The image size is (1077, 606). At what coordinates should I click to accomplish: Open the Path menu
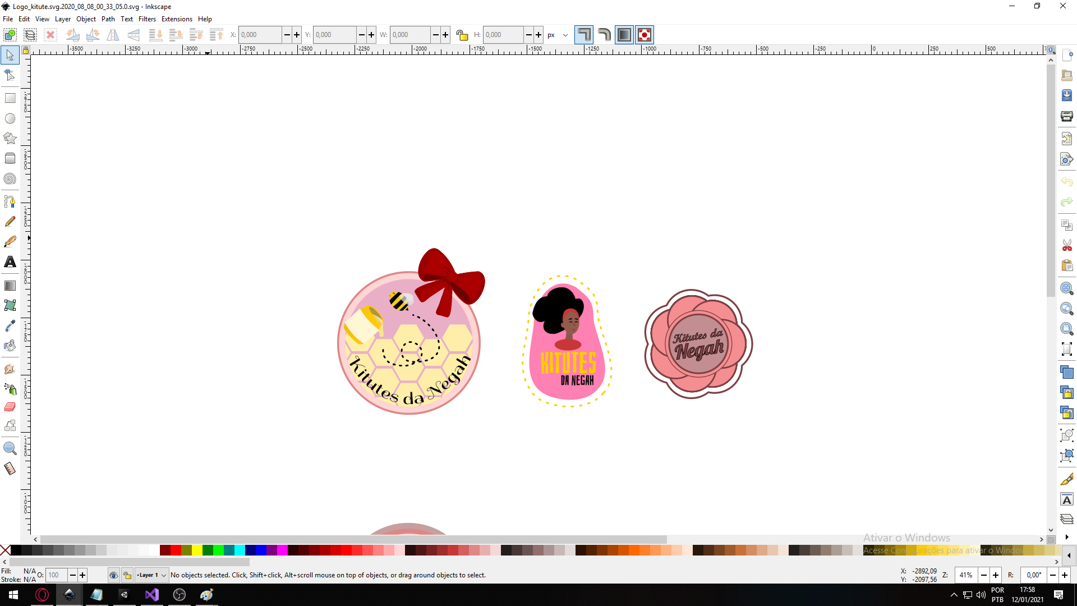(108, 19)
